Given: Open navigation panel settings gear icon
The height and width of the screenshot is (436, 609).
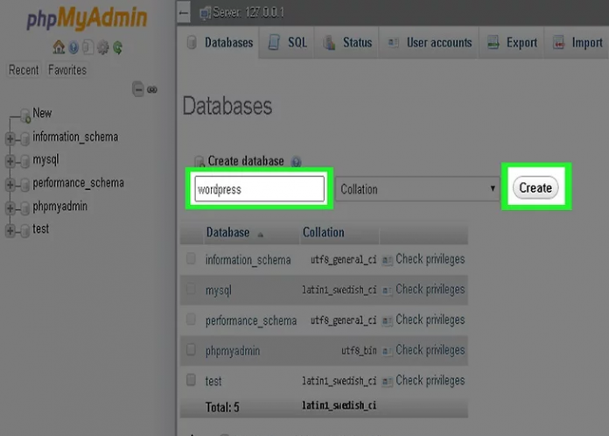Looking at the screenshot, I should 101,48.
